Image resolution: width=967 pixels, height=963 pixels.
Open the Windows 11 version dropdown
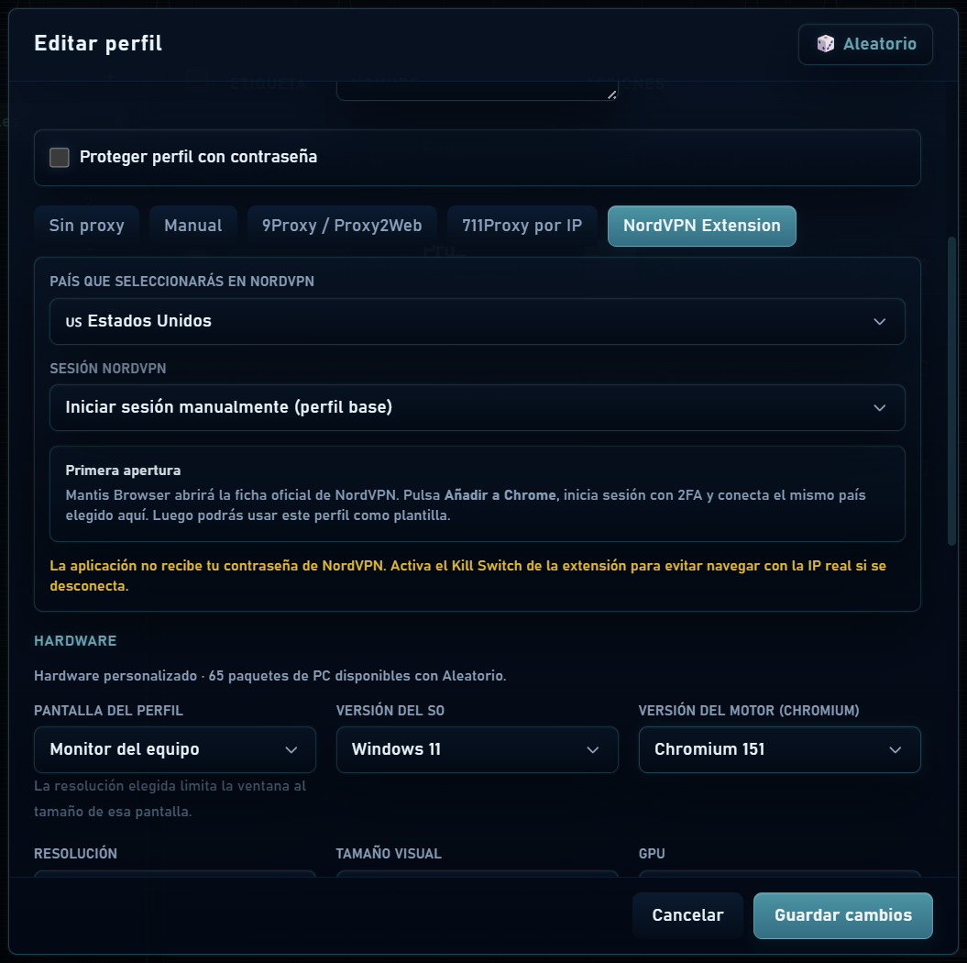(x=478, y=749)
